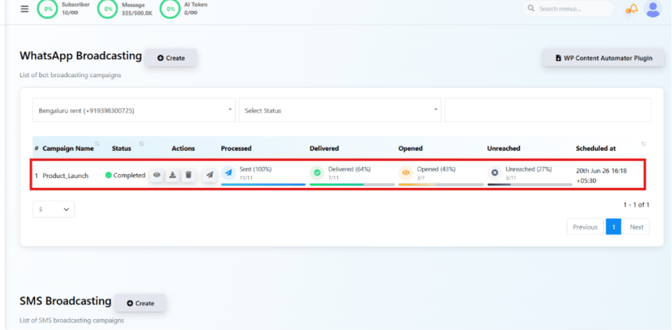Resend Product_Launch via paper plane button

pos(210,175)
